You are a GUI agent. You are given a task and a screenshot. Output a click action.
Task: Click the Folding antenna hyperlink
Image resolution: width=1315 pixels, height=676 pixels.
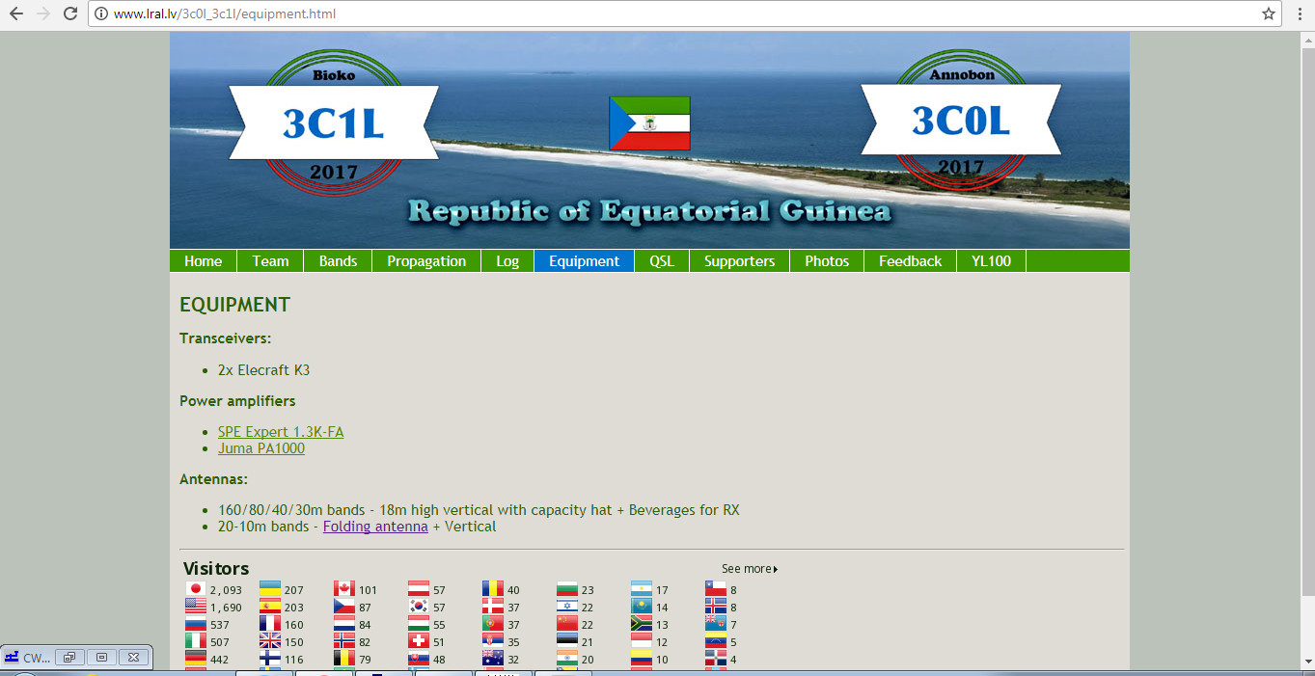click(x=374, y=527)
